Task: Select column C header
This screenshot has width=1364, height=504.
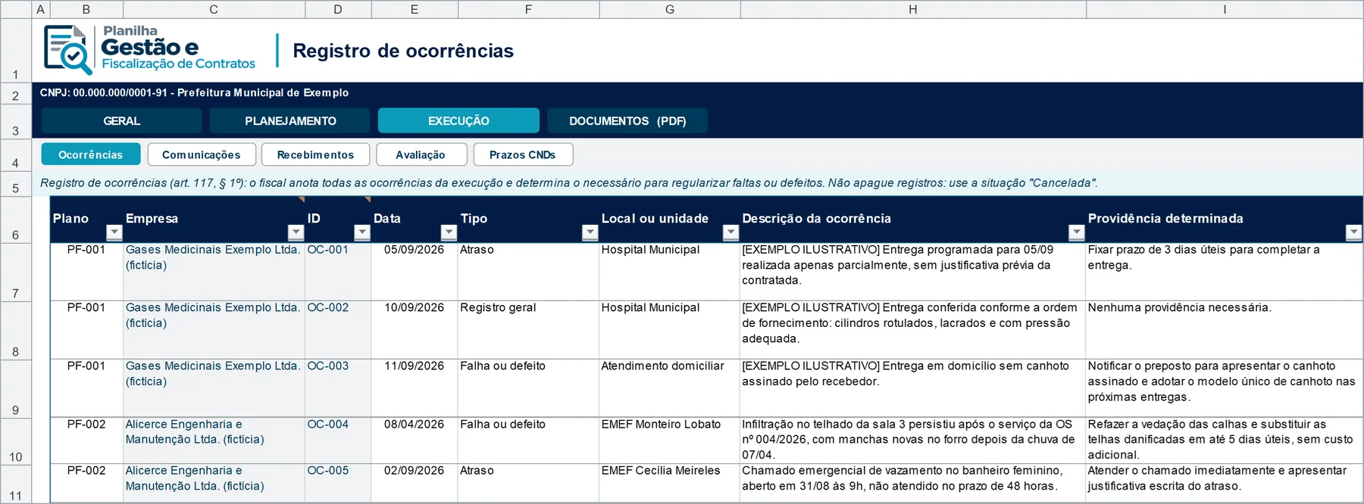Action: tap(214, 9)
